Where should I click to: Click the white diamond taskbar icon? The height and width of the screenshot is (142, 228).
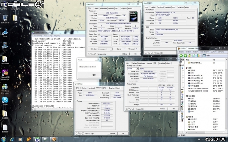[45, 139]
